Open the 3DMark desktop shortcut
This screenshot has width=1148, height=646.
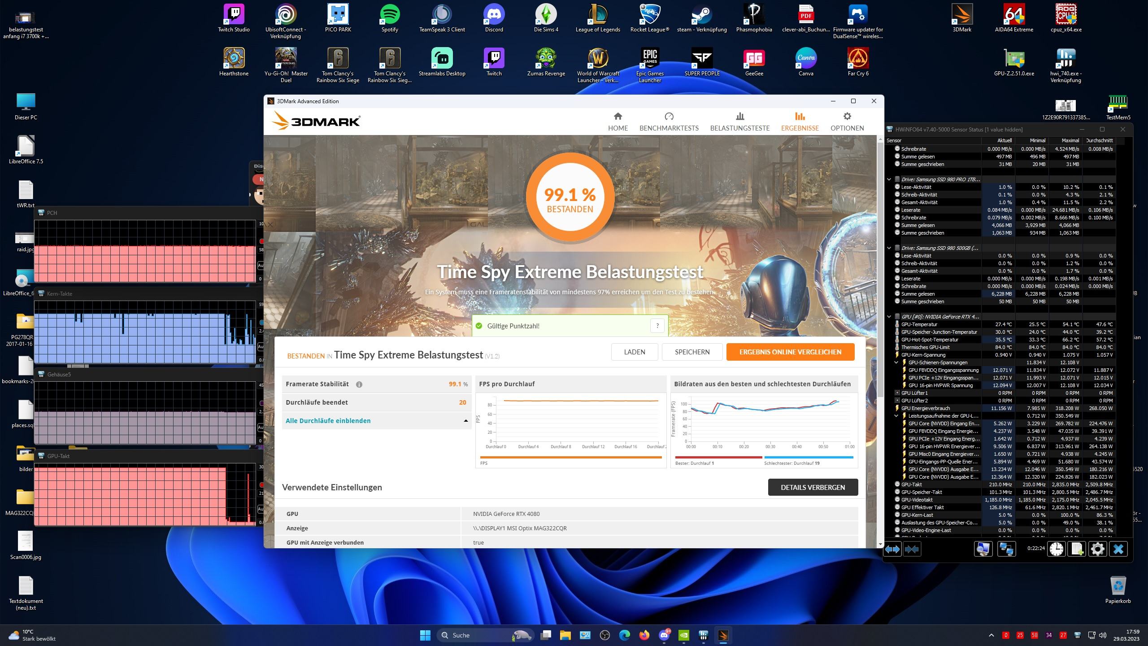[962, 19]
